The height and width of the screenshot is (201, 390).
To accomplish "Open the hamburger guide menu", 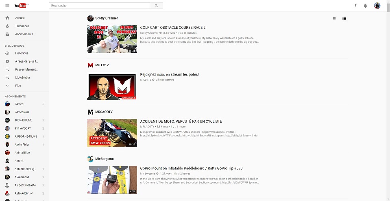I will [7, 6].
